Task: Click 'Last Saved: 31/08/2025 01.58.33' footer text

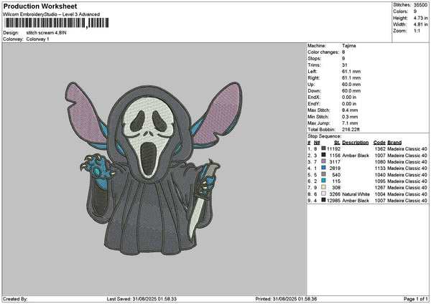Action: click(x=142, y=299)
